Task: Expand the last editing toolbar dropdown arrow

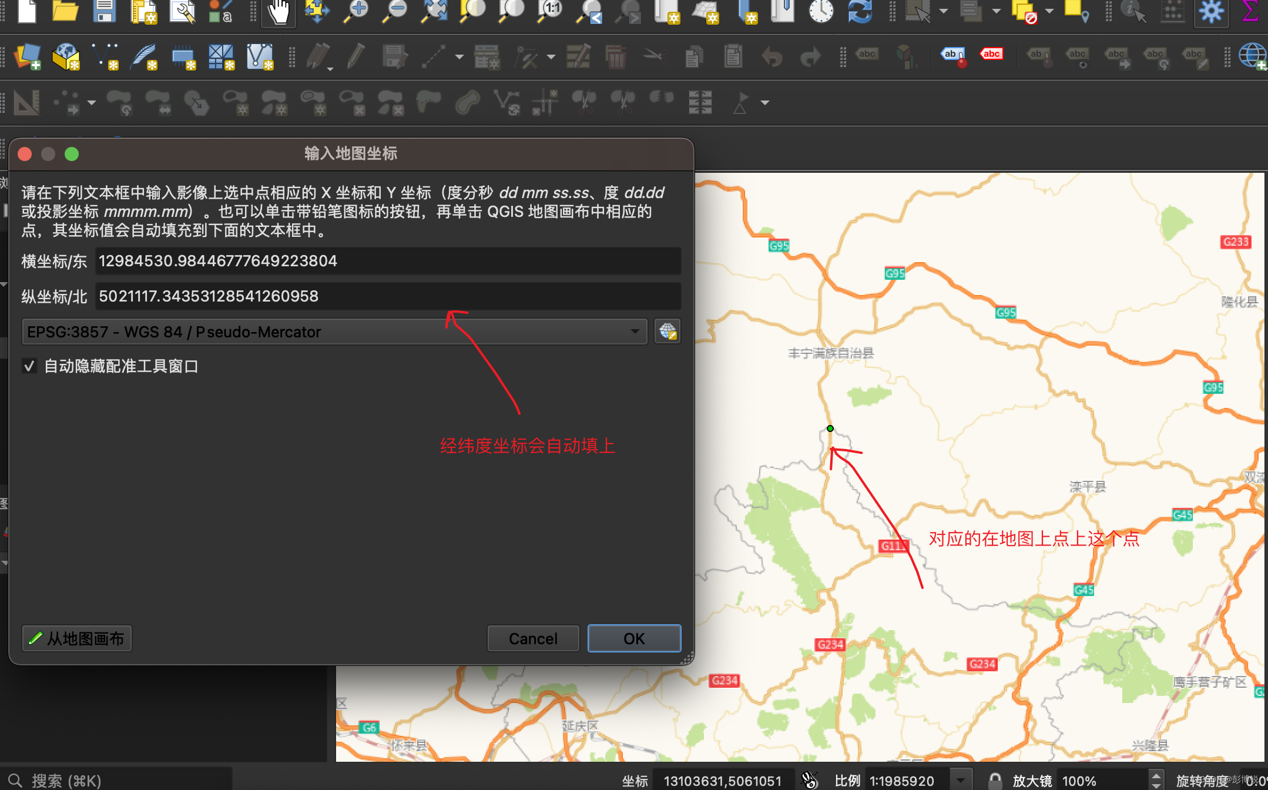Action: click(765, 103)
